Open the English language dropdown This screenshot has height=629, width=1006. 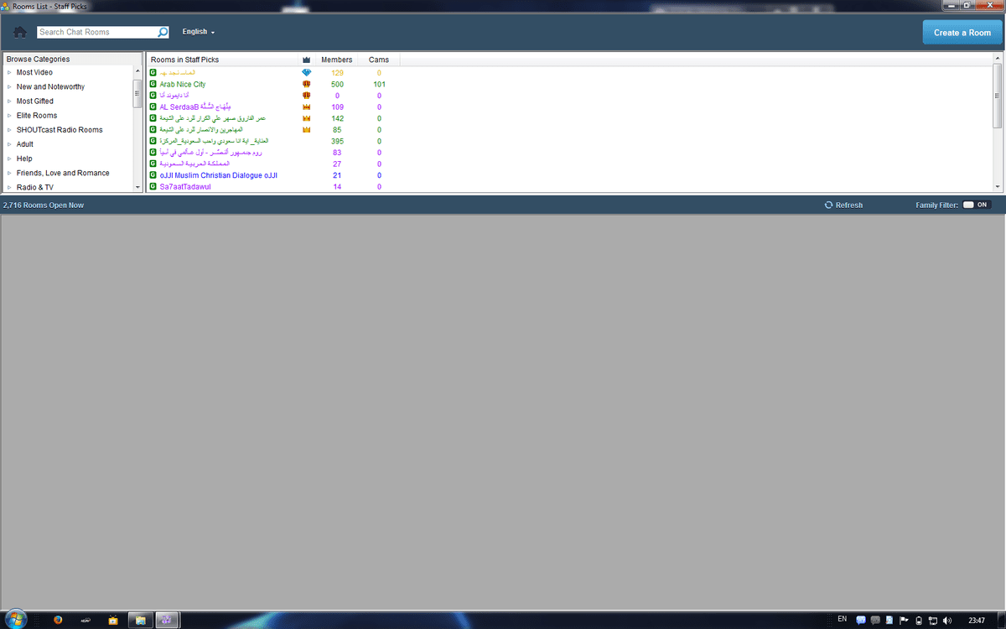pos(196,31)
